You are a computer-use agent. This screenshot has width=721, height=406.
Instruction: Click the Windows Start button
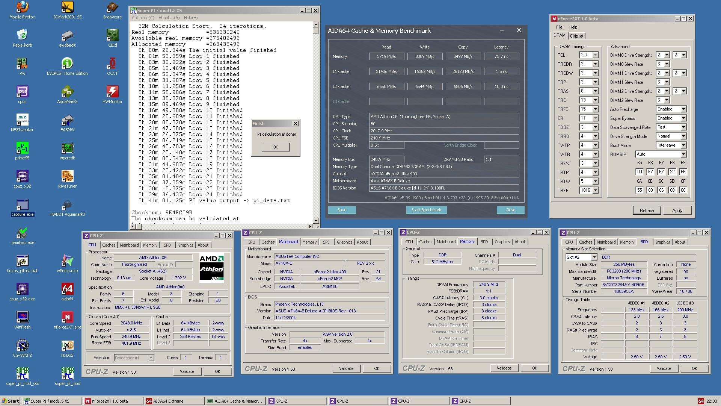coord(10,401)
